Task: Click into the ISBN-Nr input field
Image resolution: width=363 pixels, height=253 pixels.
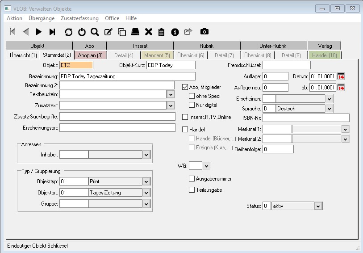Action: pyautogui.click(x=306, y=118)
